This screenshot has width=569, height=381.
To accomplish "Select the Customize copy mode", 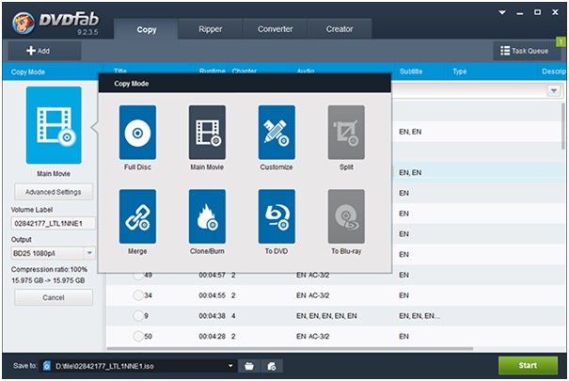I will [x=277, y=133].
